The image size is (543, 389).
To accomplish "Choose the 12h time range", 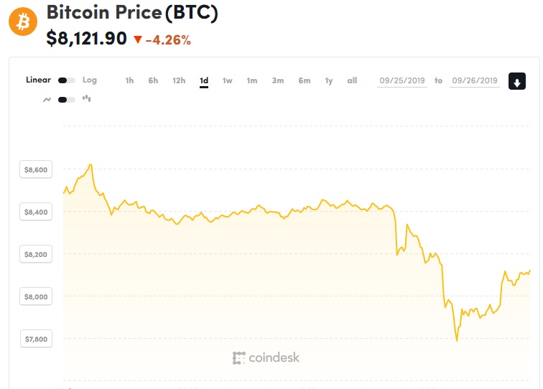I will tap(179, 80).
